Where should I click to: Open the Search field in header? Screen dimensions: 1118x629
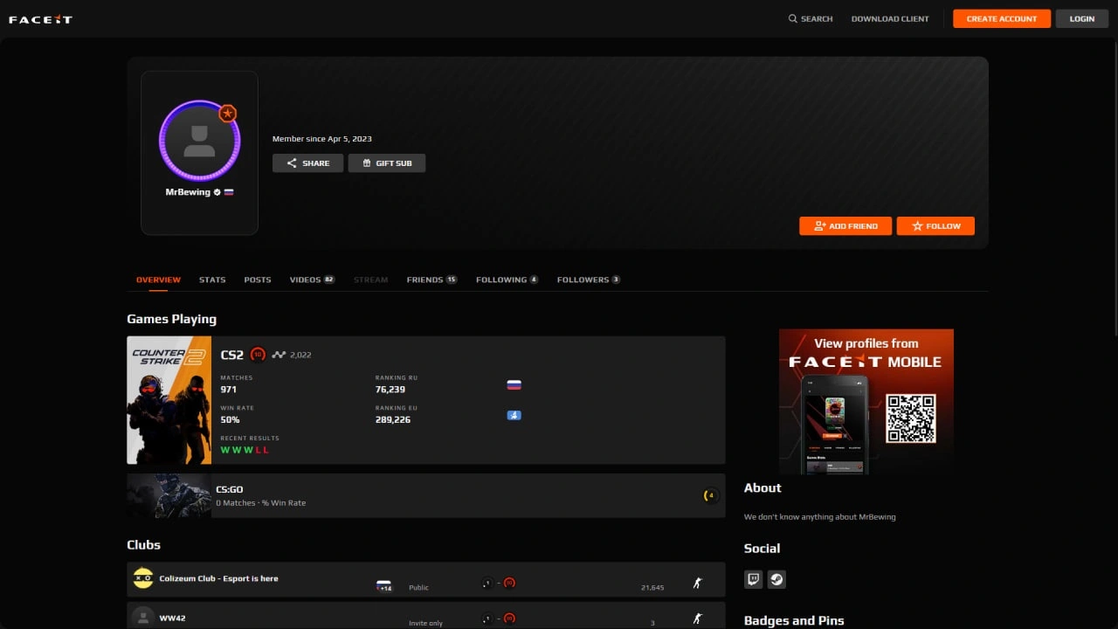(x=811, y=19)
